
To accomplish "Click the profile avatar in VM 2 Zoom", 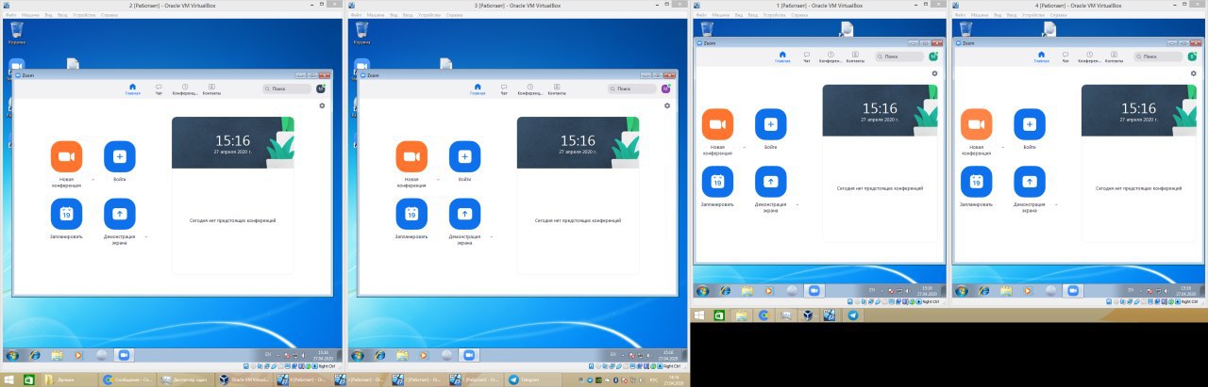I will tap(321, 89).
